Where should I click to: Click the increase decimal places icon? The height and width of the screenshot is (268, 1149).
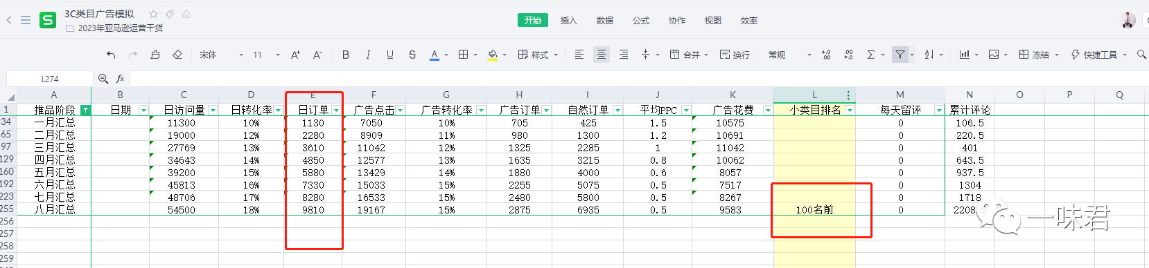(x=826, y=55)
